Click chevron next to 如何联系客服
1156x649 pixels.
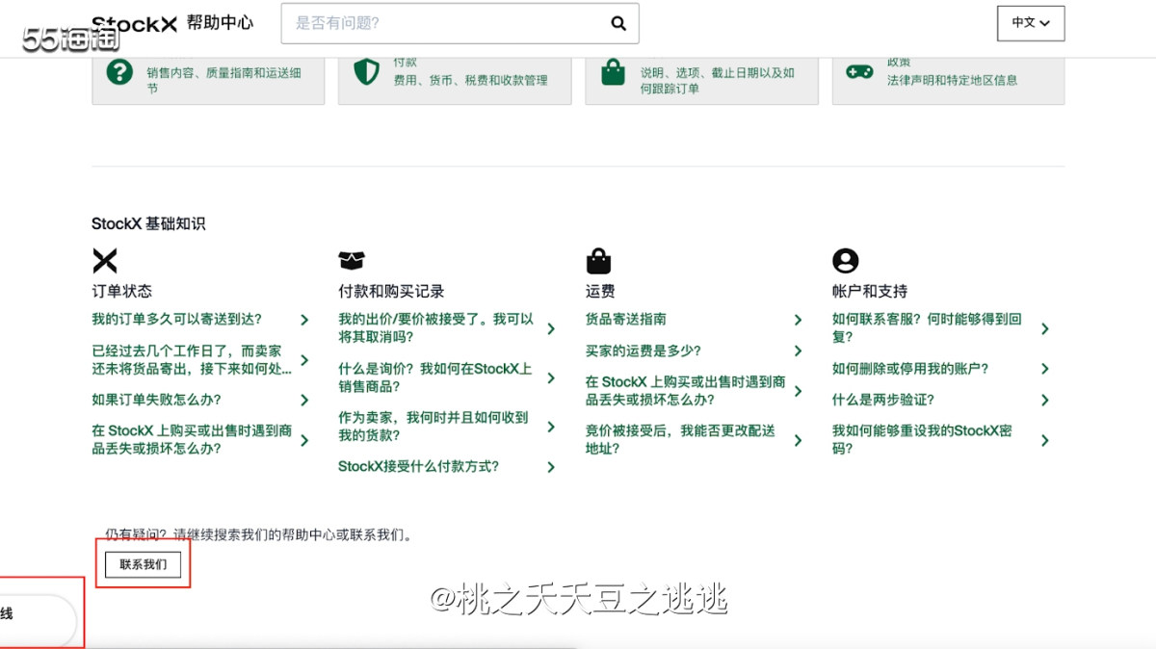[1044, 328]
